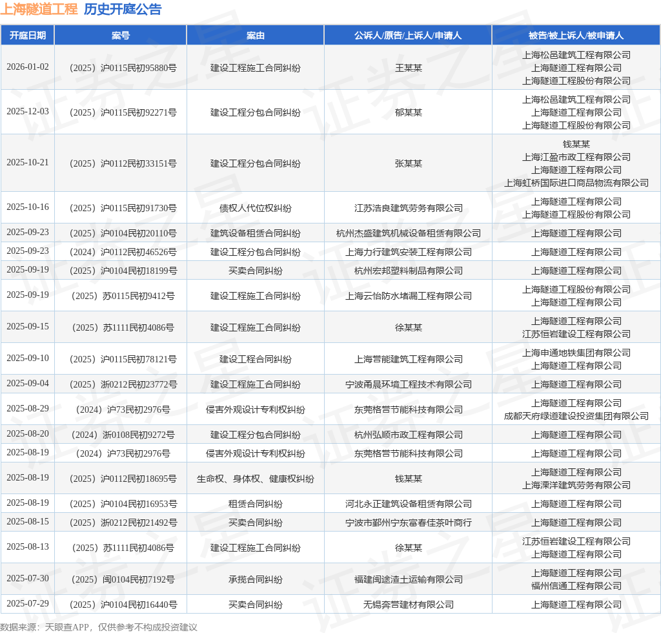Select the cause 租赁合同纠纷

point(256,504)
